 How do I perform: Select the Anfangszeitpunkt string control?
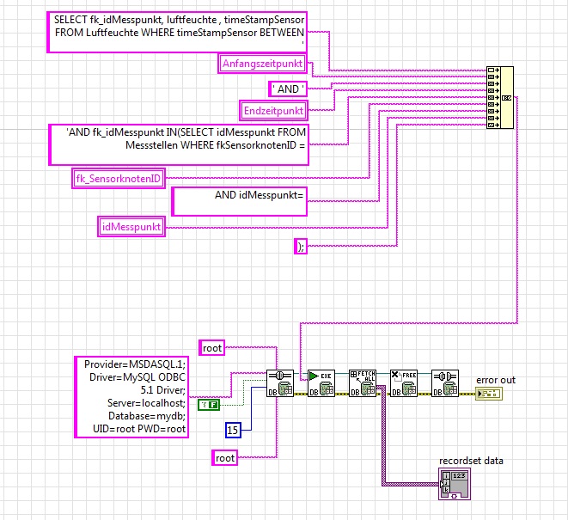(x=262, y=64)
